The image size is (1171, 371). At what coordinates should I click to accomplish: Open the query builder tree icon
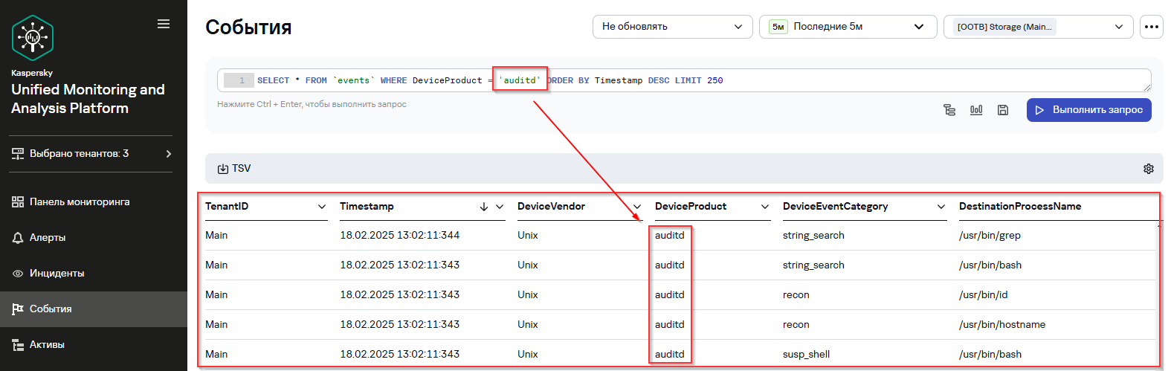coord(949,110)
